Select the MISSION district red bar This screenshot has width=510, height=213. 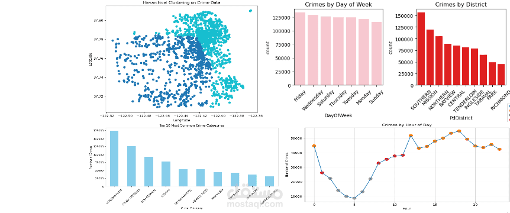coord(430,57)
